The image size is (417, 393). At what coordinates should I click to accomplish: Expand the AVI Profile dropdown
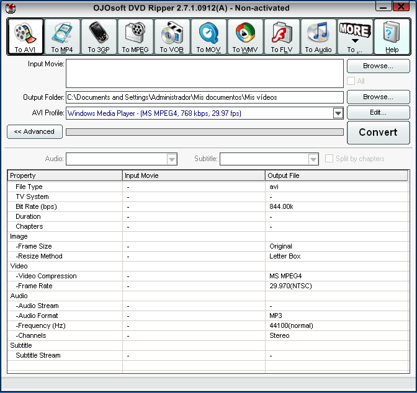point(338,113)
